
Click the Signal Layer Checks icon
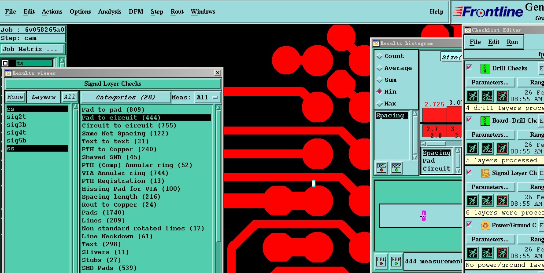coord(485,173)
